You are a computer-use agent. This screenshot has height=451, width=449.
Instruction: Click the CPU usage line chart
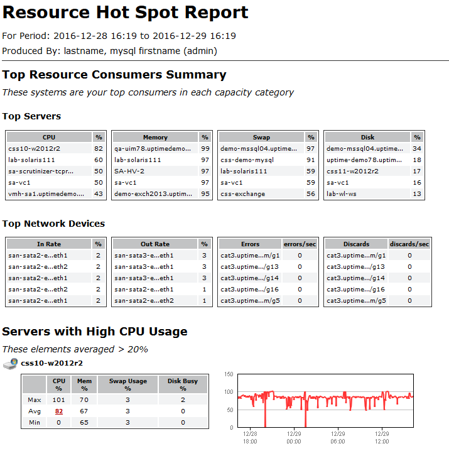click(x=326, y=401)
